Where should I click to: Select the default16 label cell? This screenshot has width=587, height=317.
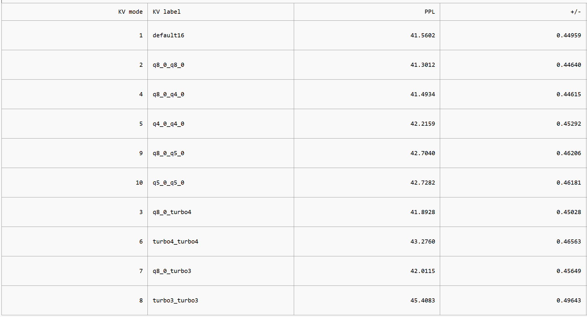221,35
